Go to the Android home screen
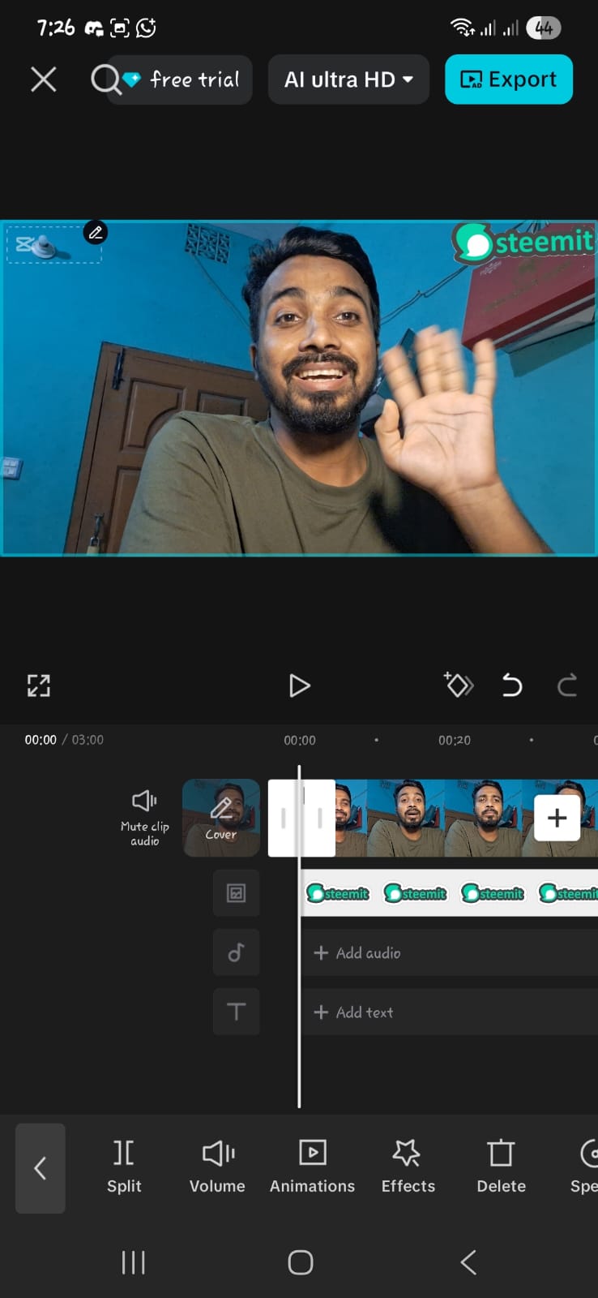The height and width of the screenshot is (1298, 598). [x=300, y=1262]
